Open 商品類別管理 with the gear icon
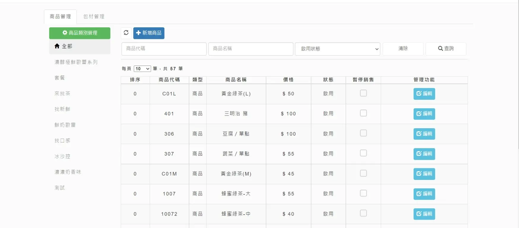This screenshot has height=228, width=519. tap(80, 33)
